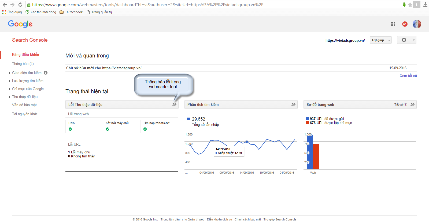Click the Sơ đồ trang web header
This screenshot has width=429, height=221.
click(x=320, y=104)
